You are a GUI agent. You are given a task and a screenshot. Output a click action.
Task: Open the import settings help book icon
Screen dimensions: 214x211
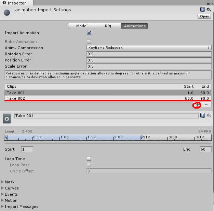202,10
